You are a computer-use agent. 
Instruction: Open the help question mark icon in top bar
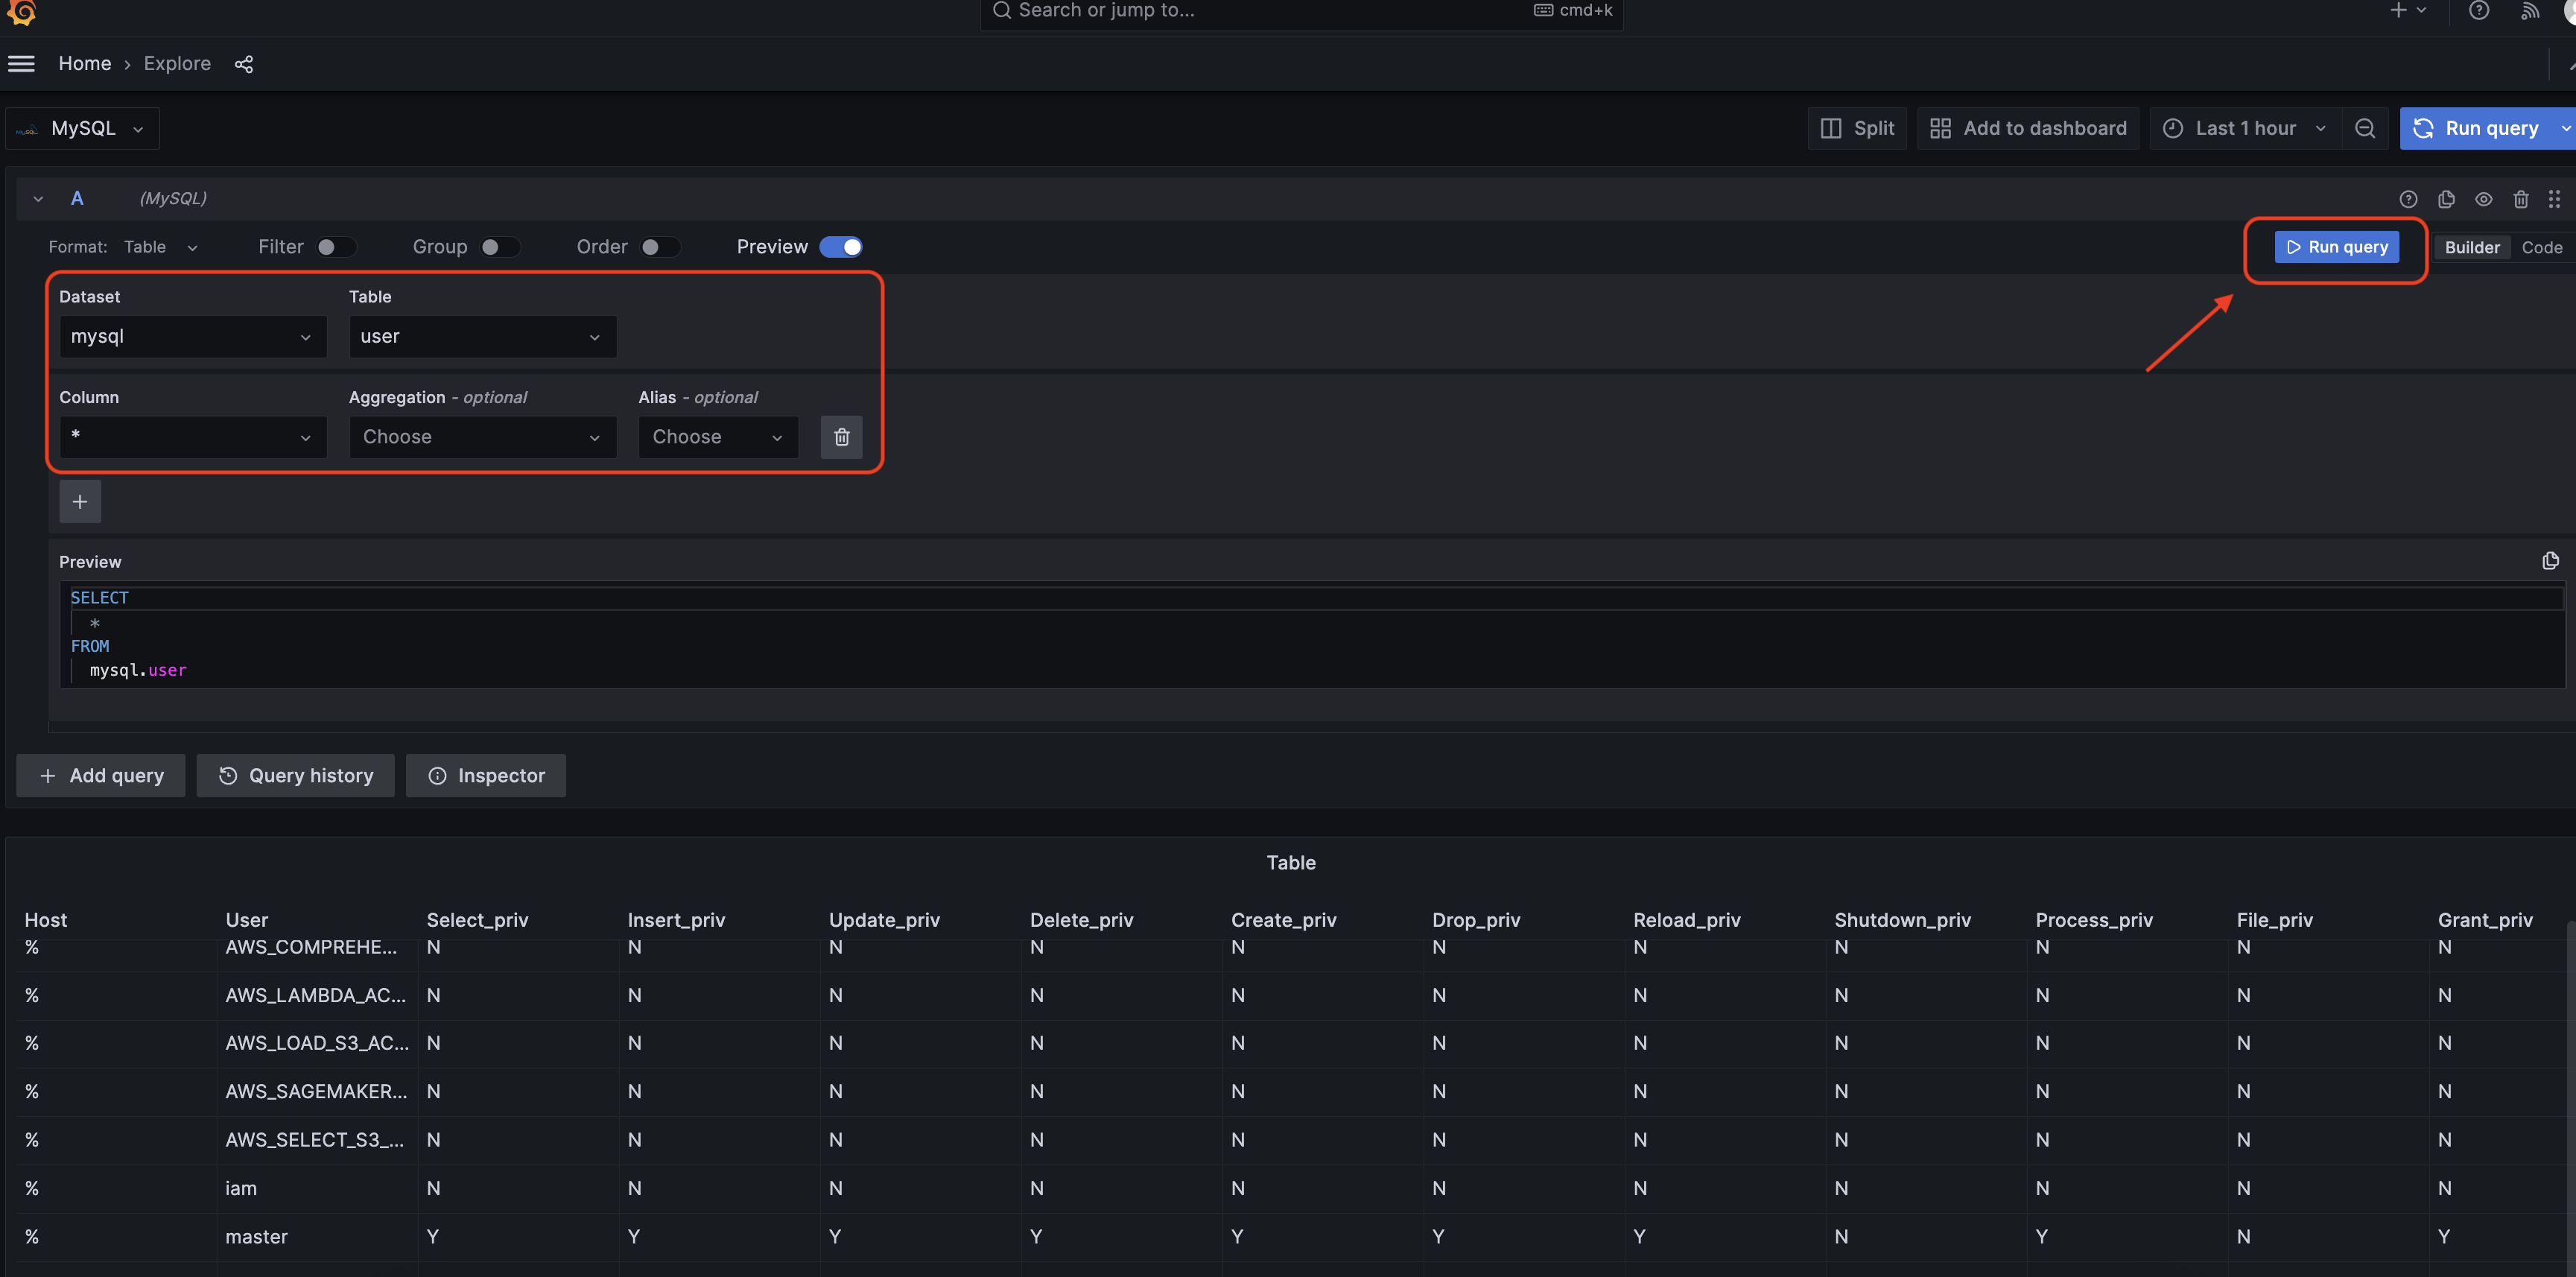point(2478,10)
